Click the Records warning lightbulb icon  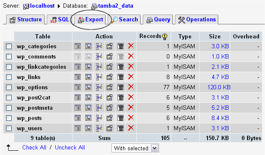tap(165, 37)
